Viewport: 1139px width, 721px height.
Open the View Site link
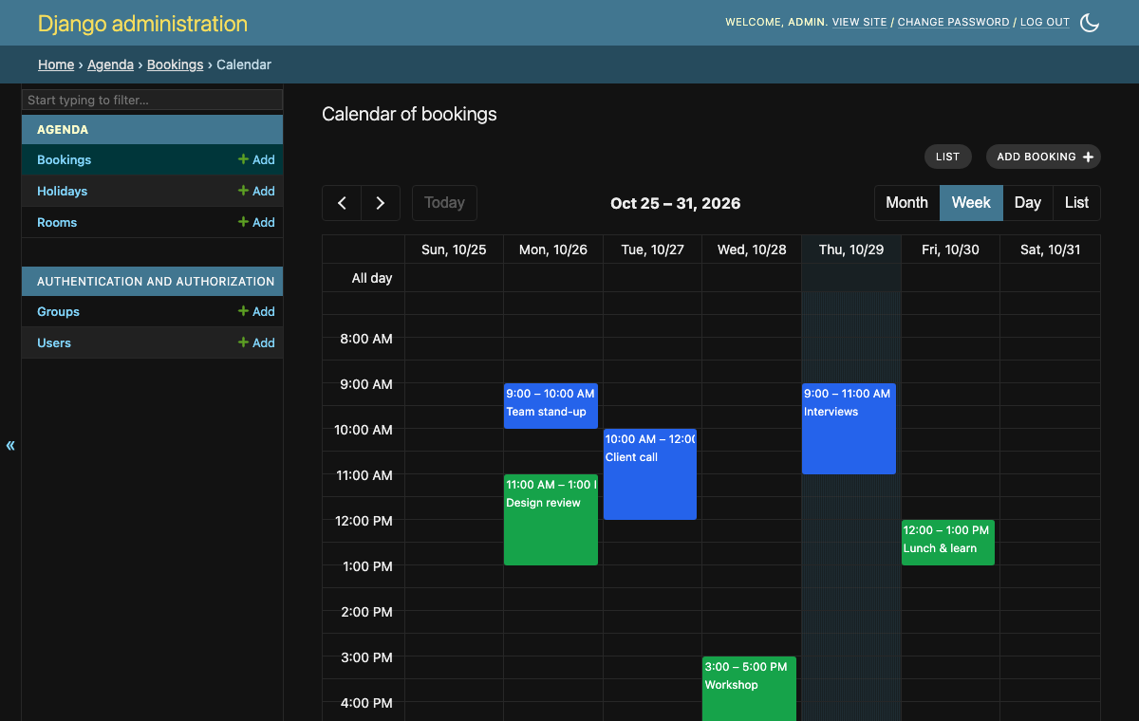(x=860, y=23)
